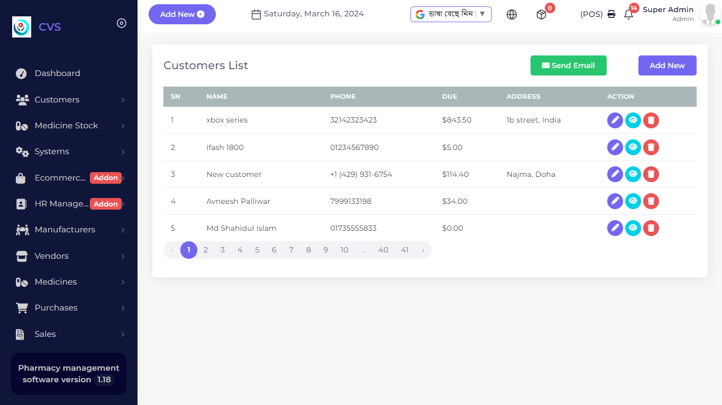
Task: Open the Google language selector dropdown
Action: point(451,14)
